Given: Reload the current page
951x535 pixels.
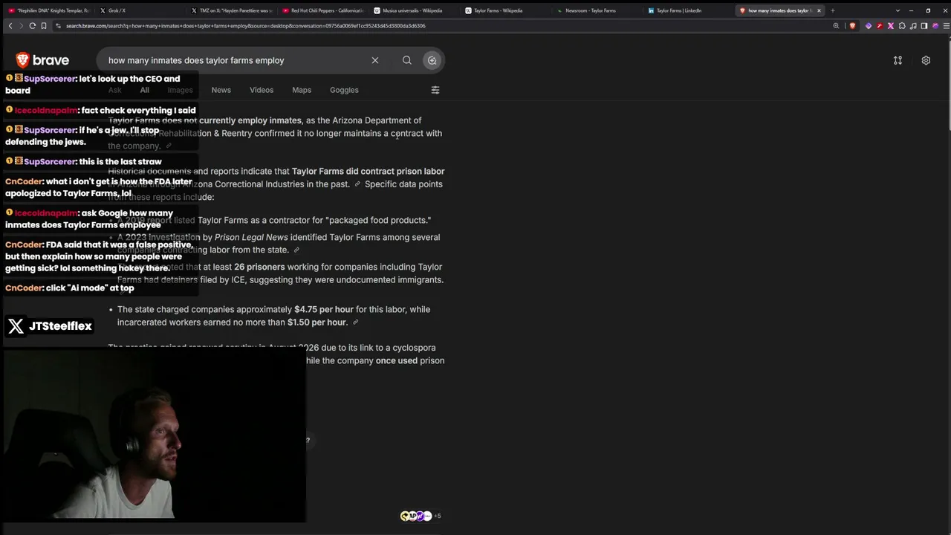Looking at the screenshot, I should 33,25.
